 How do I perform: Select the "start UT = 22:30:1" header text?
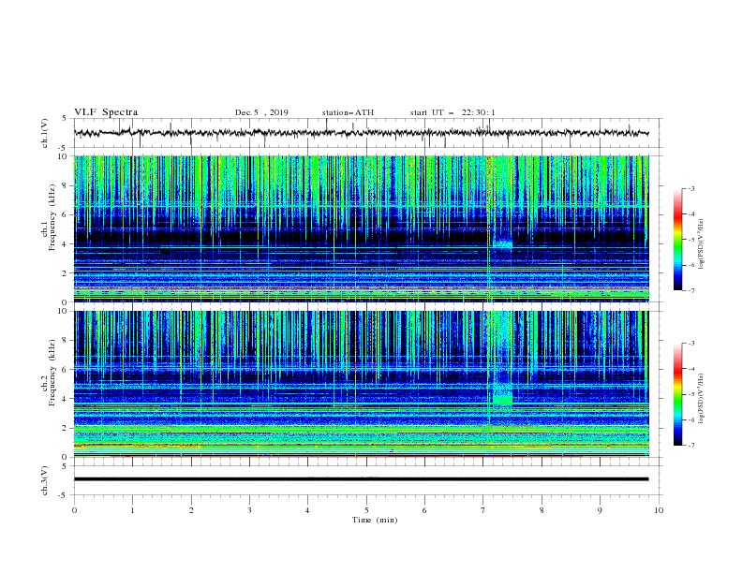453,112
